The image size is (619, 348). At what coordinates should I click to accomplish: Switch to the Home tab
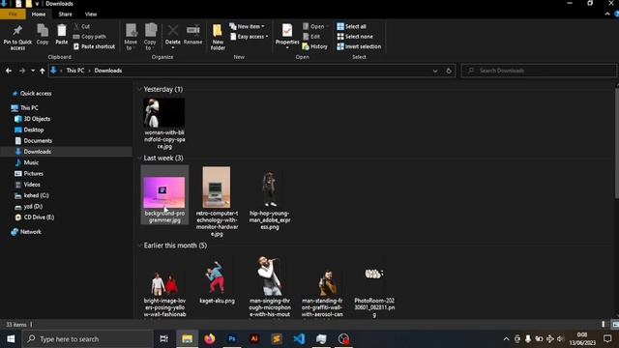(x=39, y=14)
